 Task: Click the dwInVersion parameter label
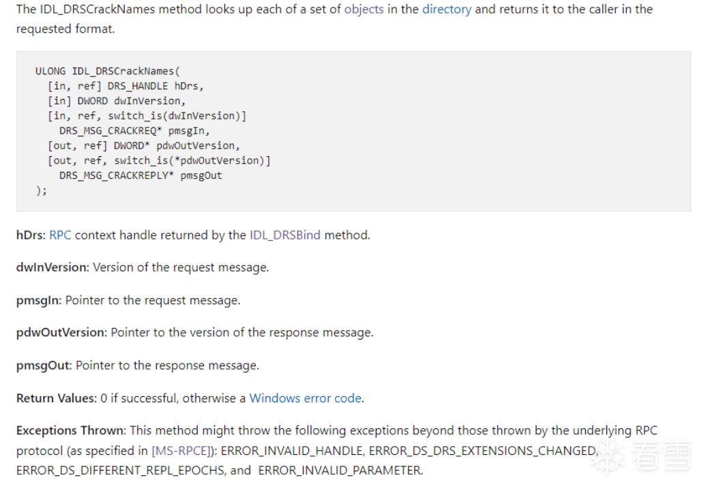[x=53, y=267]
